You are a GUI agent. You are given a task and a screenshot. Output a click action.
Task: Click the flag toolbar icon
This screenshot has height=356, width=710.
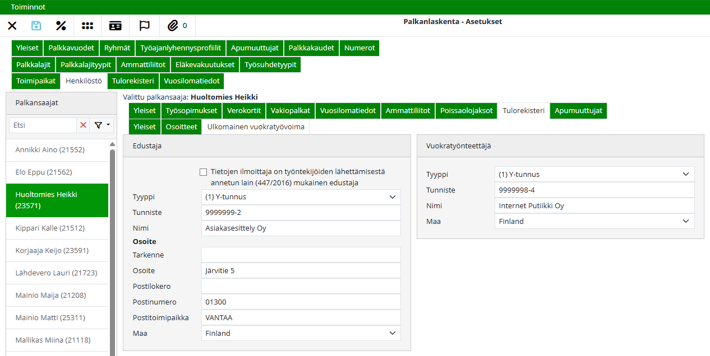tap(144, 26)
